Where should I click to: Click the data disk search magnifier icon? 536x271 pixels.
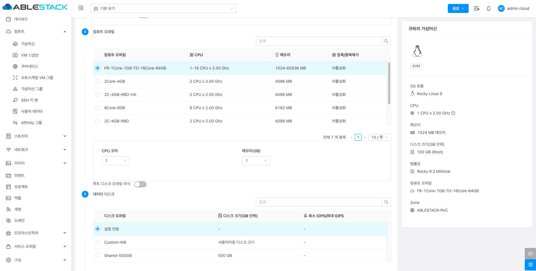coord(386,202)
